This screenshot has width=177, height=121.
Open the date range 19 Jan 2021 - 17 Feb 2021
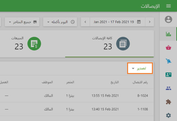point(117,22)
